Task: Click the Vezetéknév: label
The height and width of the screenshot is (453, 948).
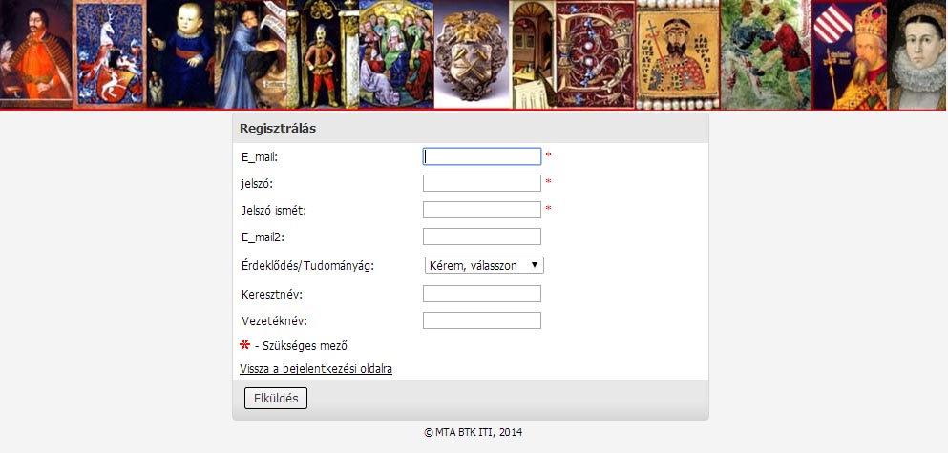Action: coord(274,321)
